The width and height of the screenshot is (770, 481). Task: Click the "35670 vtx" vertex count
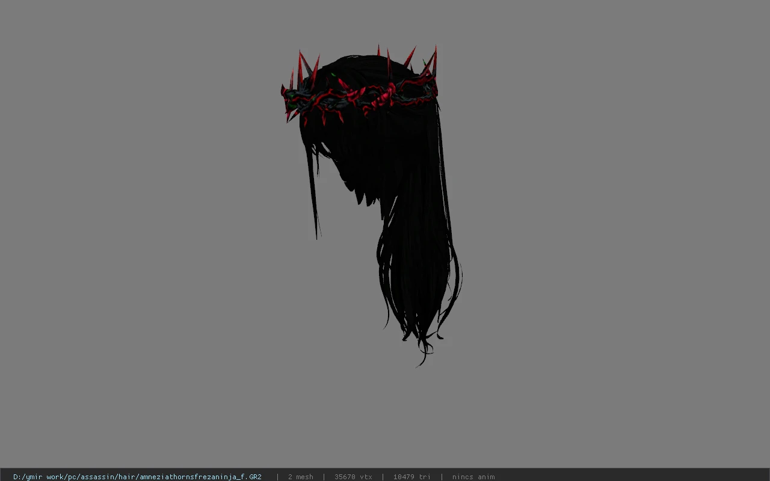[x=353, y=477]
